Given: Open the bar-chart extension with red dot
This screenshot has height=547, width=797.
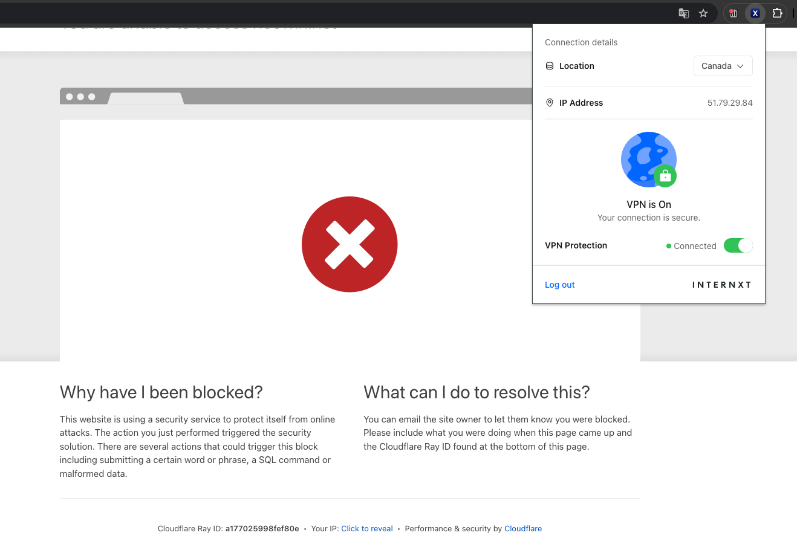Looking at the screenshot, I should 734,13.
